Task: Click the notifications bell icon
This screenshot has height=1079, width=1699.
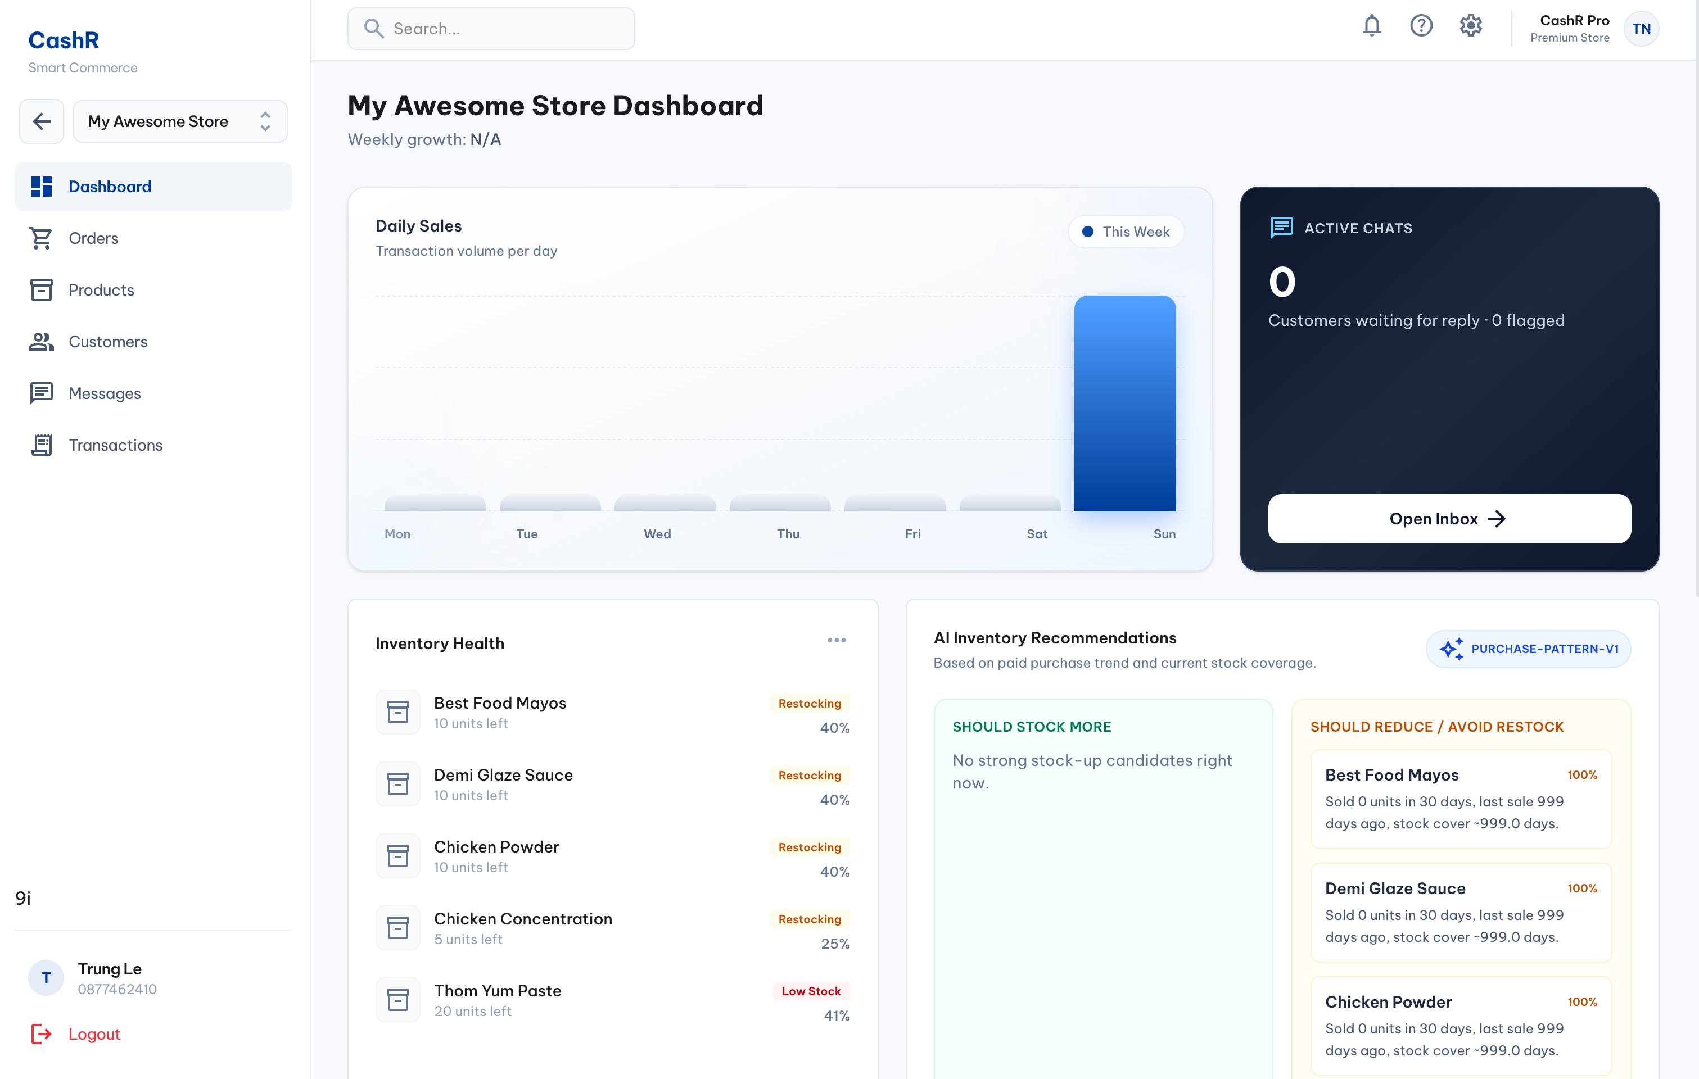Action: tap(1371, 26)
